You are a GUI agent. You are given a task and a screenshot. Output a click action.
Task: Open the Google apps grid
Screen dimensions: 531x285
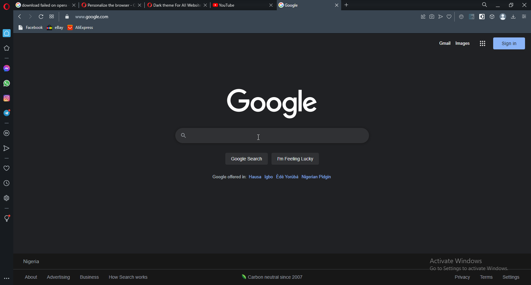pos(483,43)
